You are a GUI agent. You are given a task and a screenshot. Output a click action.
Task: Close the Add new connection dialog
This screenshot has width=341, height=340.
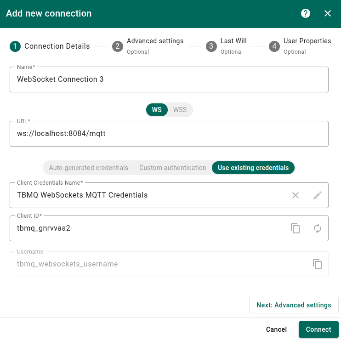pos(328,13)
